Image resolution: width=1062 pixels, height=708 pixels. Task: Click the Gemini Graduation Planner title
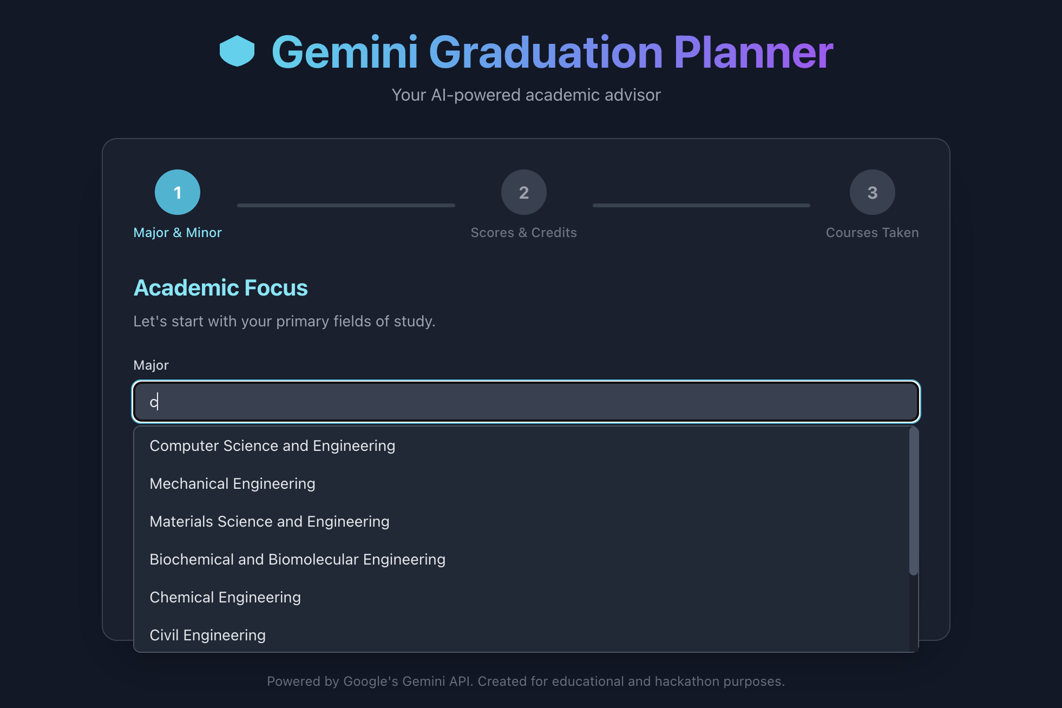pos(552,52)
